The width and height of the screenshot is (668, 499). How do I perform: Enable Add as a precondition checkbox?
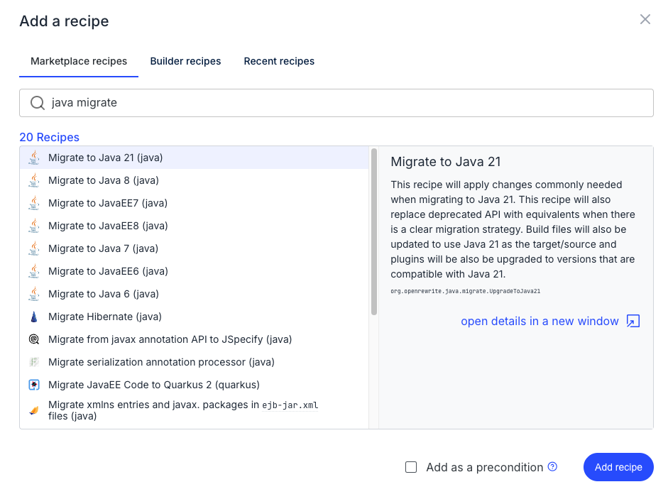click(411, 467)
